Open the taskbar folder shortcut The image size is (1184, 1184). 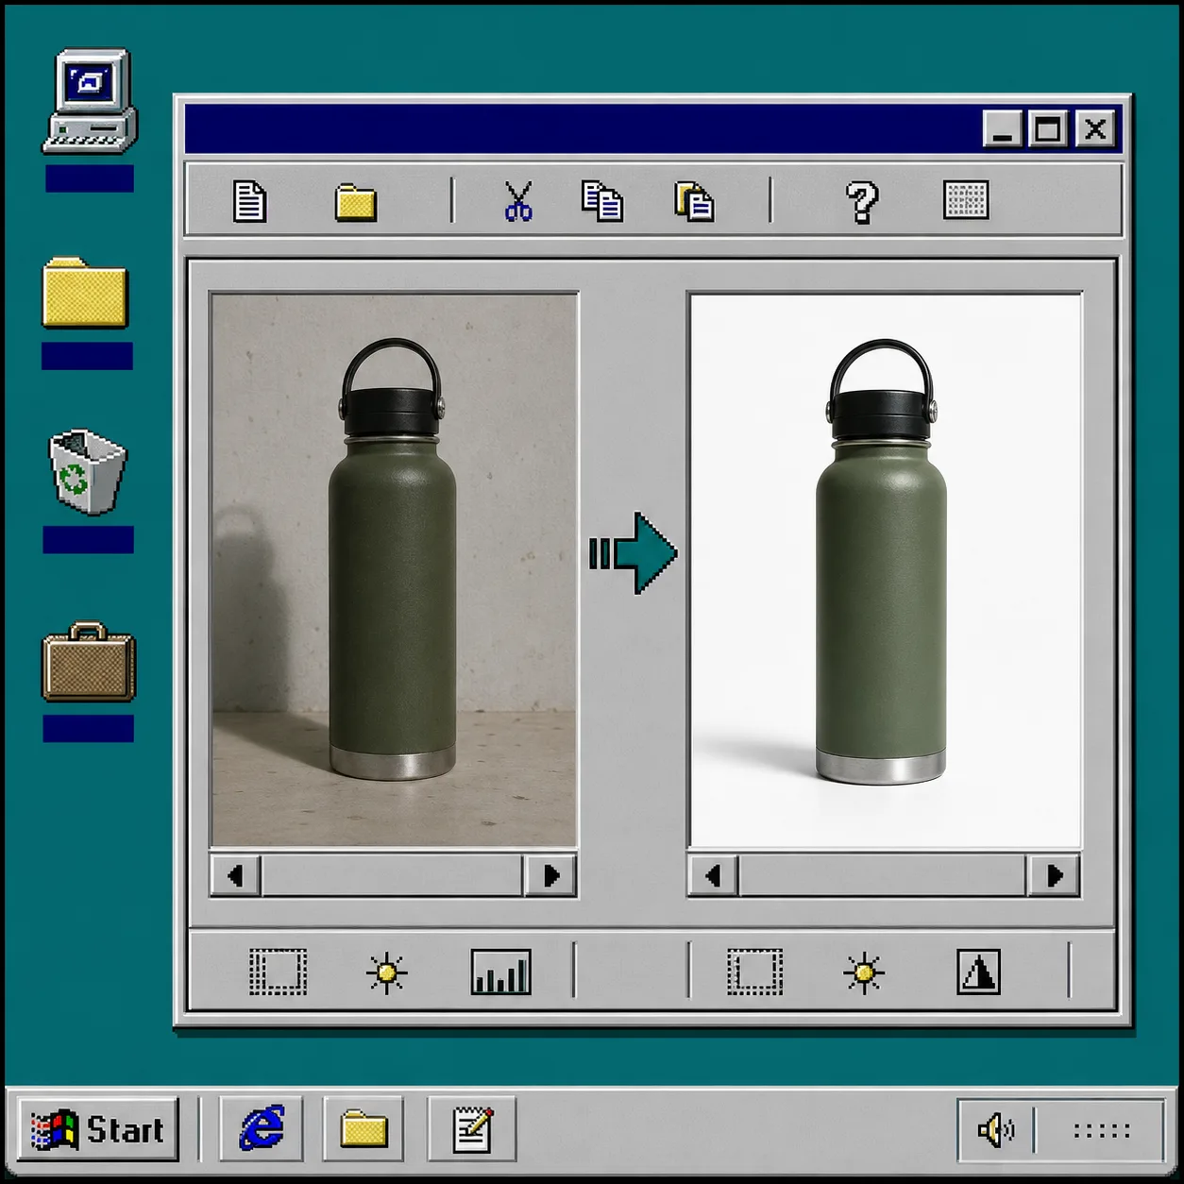coord(364,1128)
